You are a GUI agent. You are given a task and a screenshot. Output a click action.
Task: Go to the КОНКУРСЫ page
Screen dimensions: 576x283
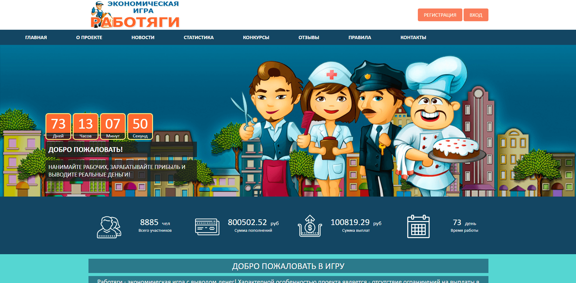tap(256, 37)
